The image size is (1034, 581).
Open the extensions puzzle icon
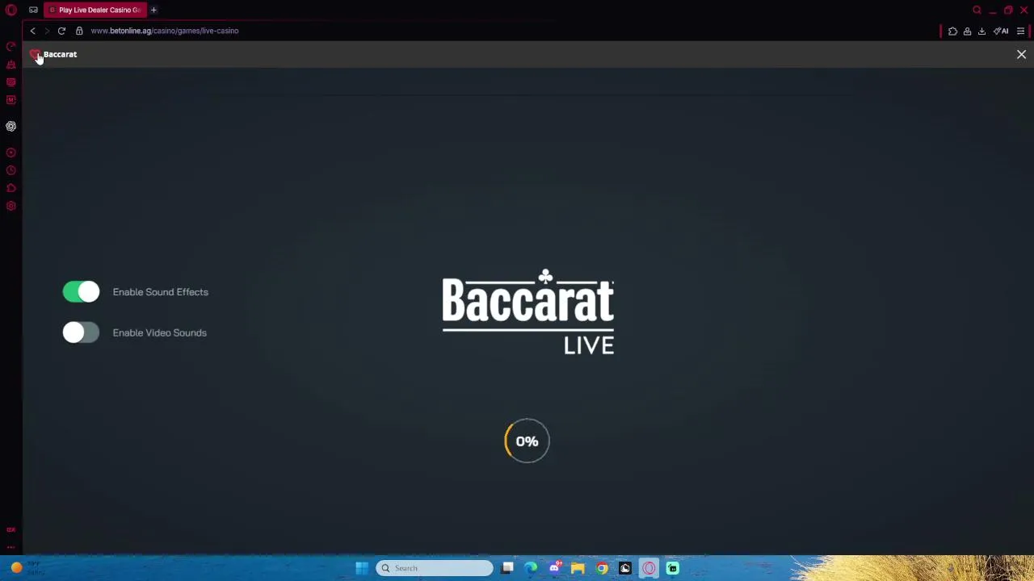[952, 31]
